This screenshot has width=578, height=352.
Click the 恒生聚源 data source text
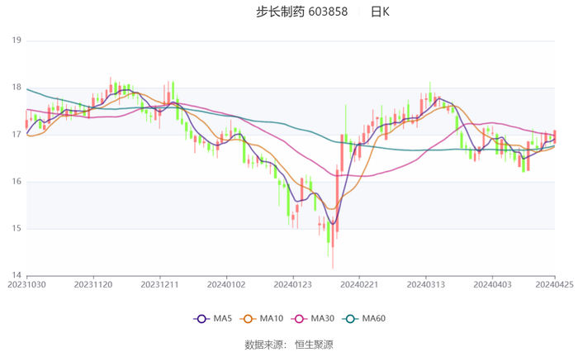click(315, 344)
